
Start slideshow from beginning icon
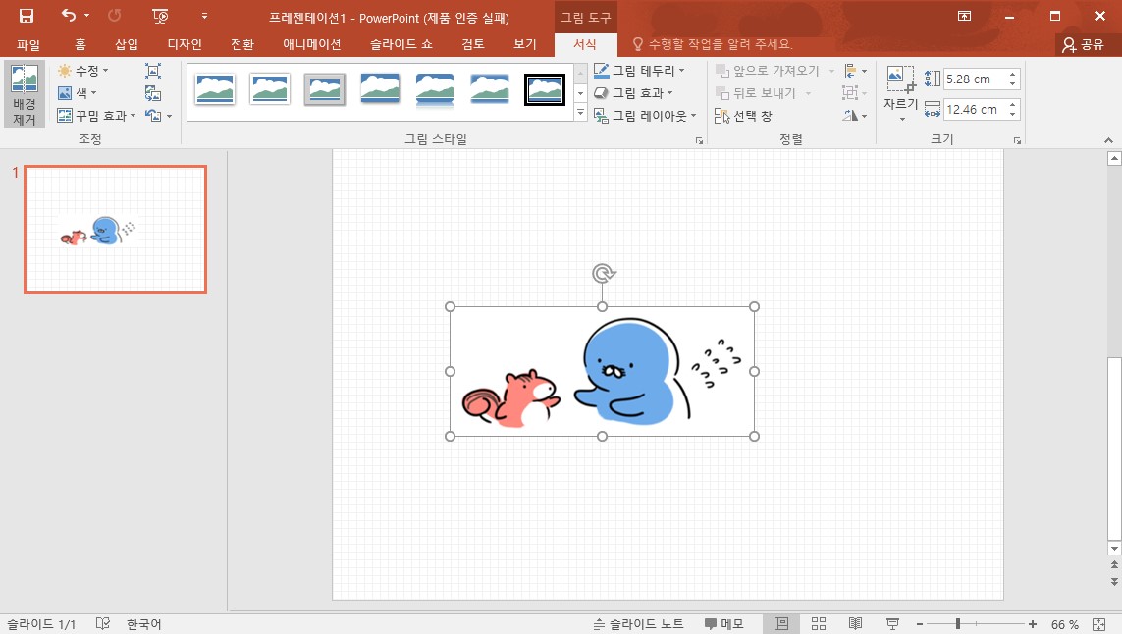point(160,16)
